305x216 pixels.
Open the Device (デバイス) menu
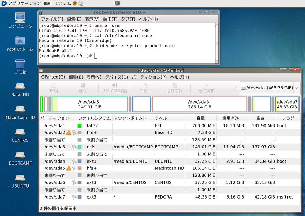(117, 77)
